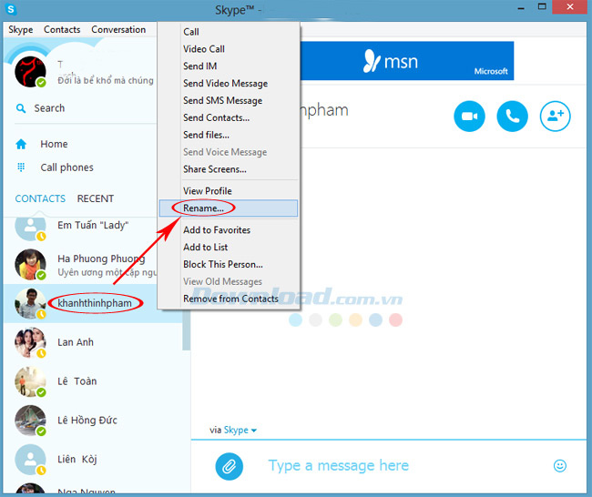
Task: Choose Video Call from the context menu
Action: pyautogui.click(x=229, y=49)
